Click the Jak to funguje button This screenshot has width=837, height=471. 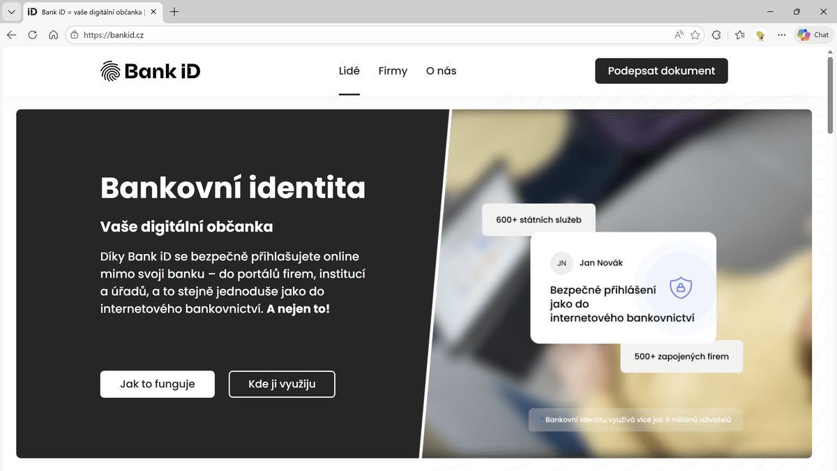click(x=158, y=384)
